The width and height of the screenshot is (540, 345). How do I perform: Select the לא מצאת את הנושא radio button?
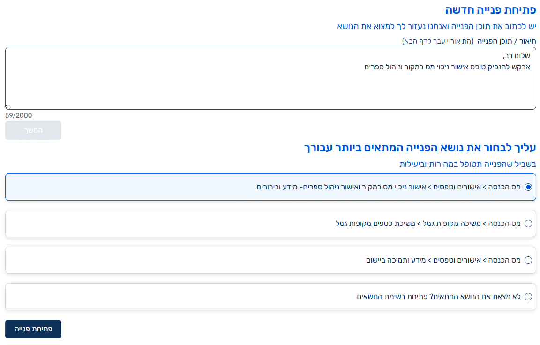(x=528, y=297)
